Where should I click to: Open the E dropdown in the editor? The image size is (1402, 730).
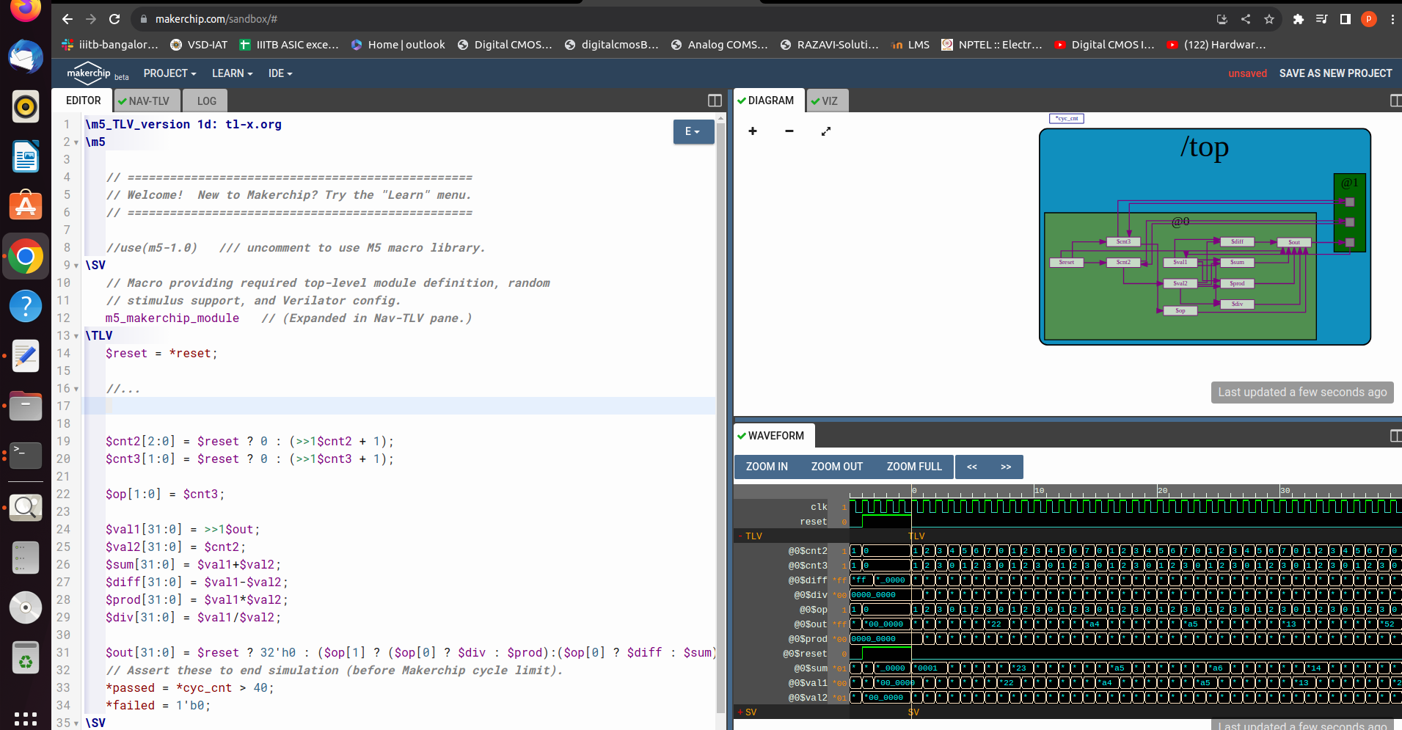pos(693,131)
